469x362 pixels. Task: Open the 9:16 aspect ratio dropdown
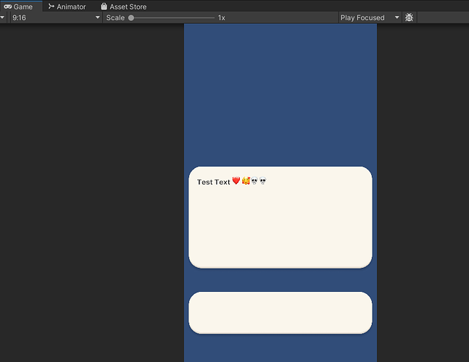tap(56, 17)
